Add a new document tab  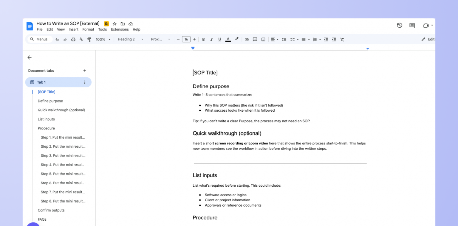click(85, 71)
